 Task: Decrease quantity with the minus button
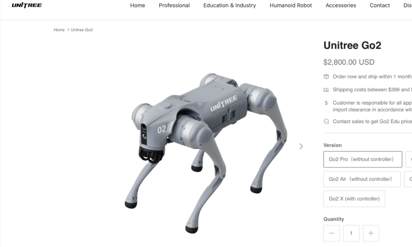[331, 233]
